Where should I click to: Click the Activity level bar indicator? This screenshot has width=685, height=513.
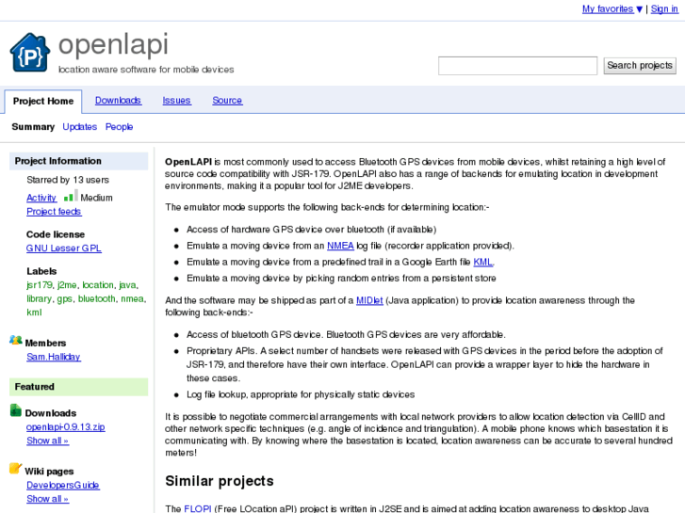(71, 196)
